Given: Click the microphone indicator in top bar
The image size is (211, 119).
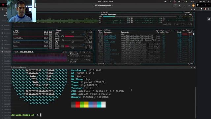Looking at the screenshot, I should (204, 1).
